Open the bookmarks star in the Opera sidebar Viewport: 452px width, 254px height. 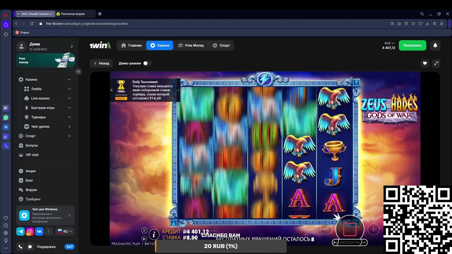coord(6,34)
